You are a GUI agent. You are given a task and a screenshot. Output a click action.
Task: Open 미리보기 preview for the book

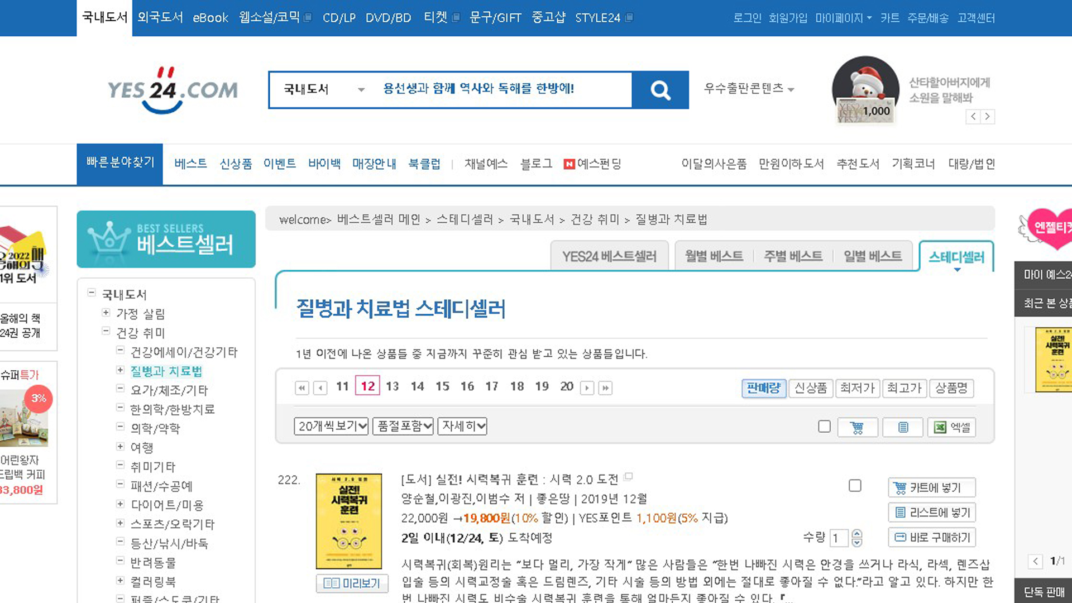click(x=352, y=583)
